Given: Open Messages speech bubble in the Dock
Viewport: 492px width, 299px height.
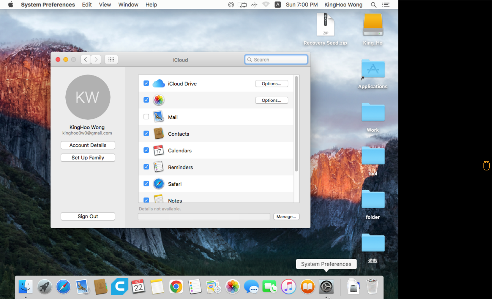Looking at the screenshot, I should click(251, 287).
